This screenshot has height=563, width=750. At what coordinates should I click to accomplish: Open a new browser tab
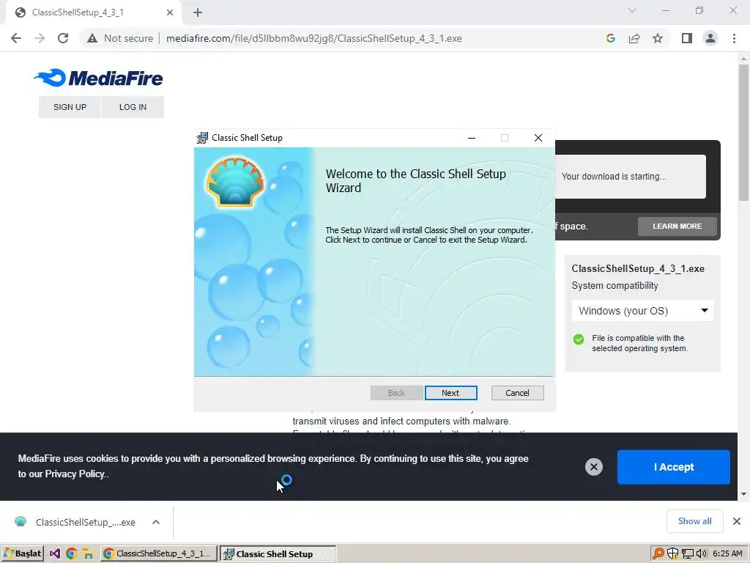198,12
